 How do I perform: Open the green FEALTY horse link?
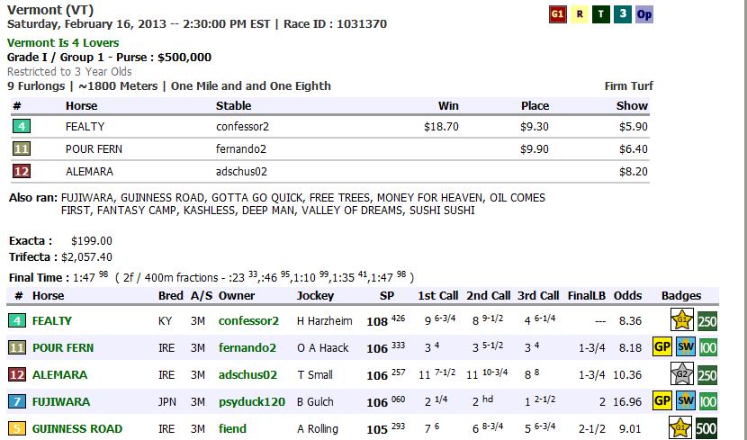(51, 320)
